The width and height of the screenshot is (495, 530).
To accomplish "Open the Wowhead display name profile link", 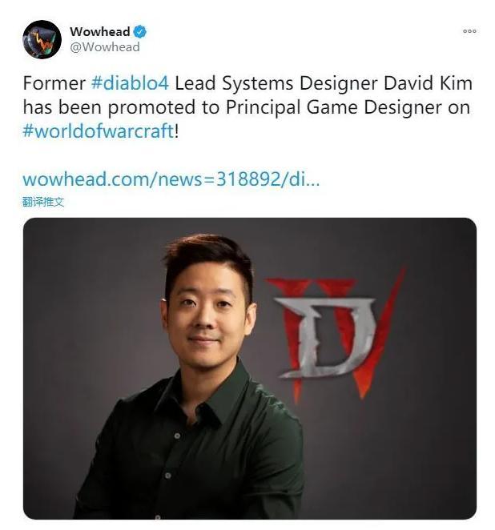I will tap(100, 31).
